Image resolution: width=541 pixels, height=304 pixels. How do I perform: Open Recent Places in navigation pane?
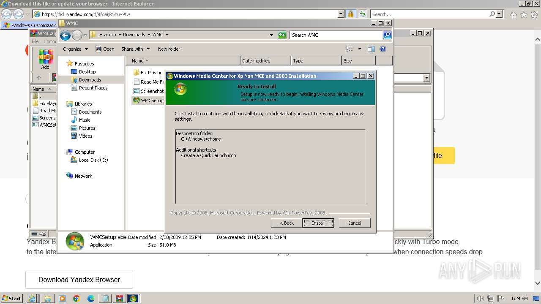click(93, 88)
